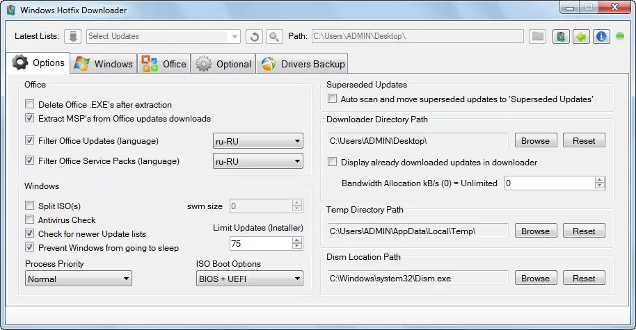
Task: Enable Auto scan and move superseded updates
Action: tap(332, 99)
